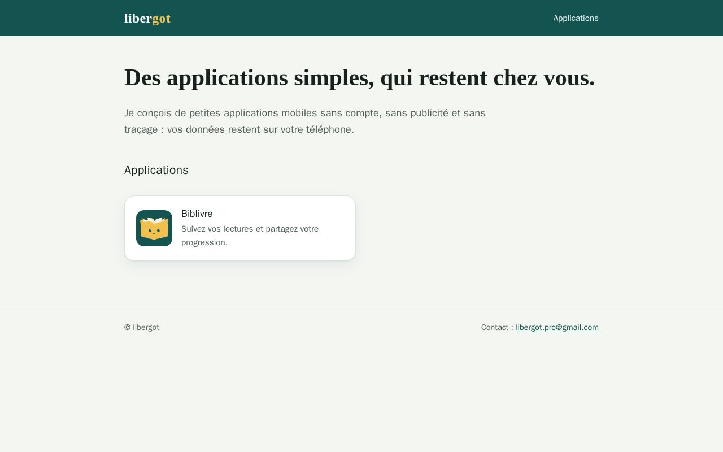Click the heading 'Des applications simples, qui restent chez vous.'

click(x=359, y=77)
